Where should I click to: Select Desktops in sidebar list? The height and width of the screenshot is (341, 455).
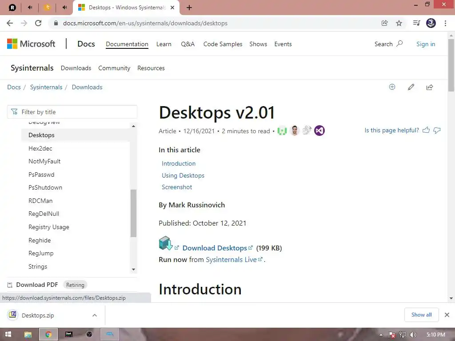(76, 135)
